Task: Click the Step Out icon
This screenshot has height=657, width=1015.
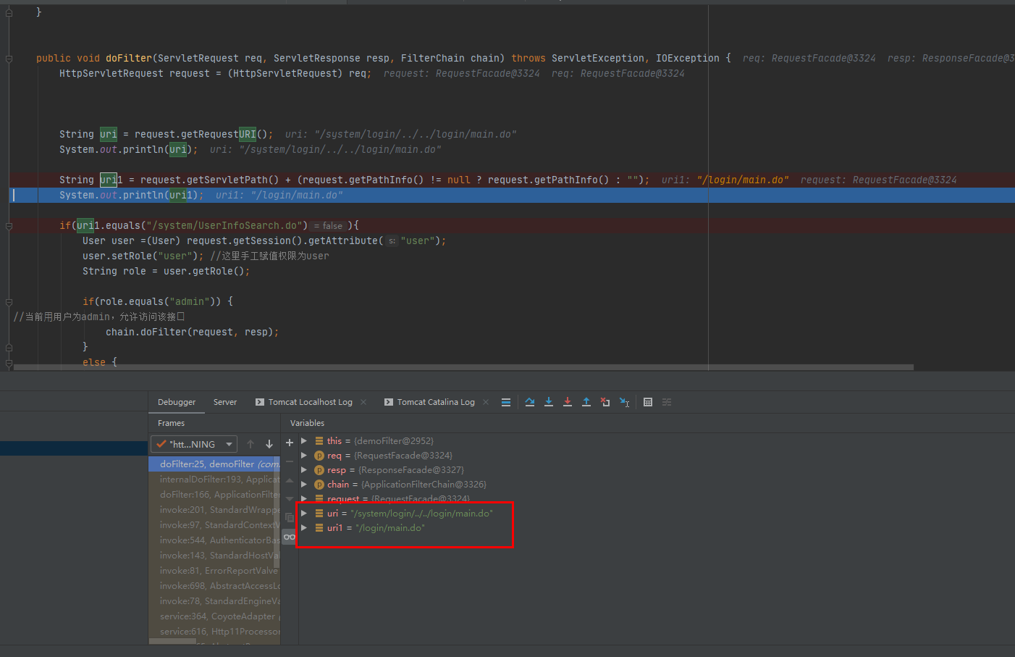Action: (586, 402)
